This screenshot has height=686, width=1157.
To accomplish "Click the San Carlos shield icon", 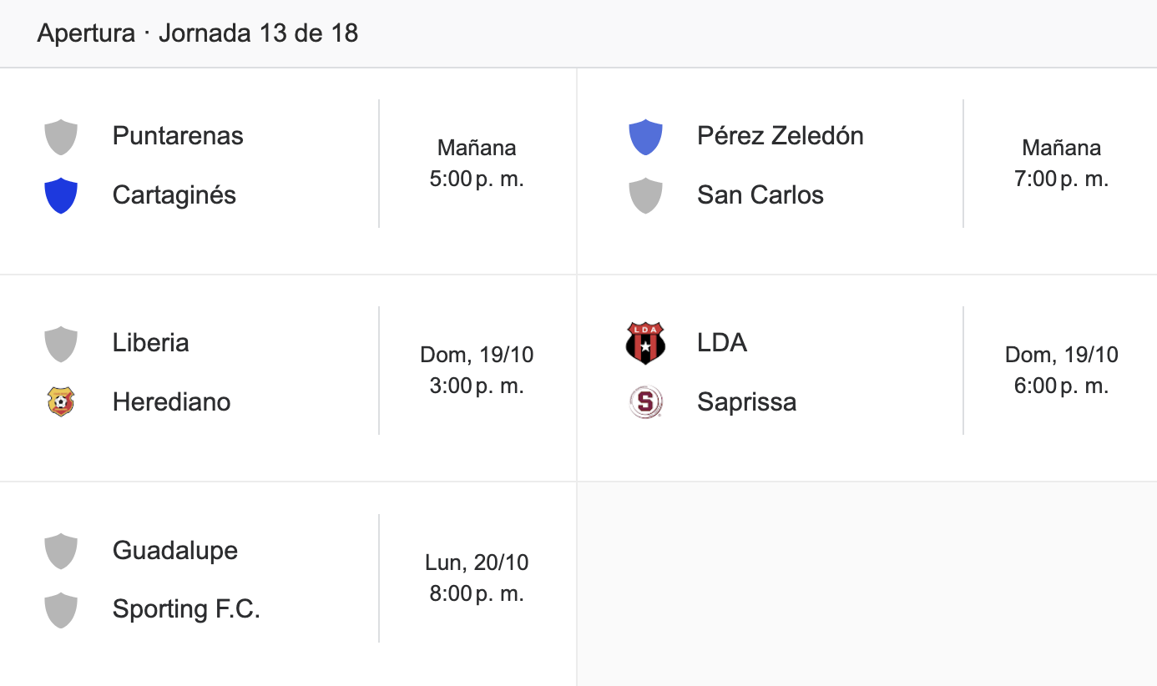I will pyautogui.click(x=645, y=196).
